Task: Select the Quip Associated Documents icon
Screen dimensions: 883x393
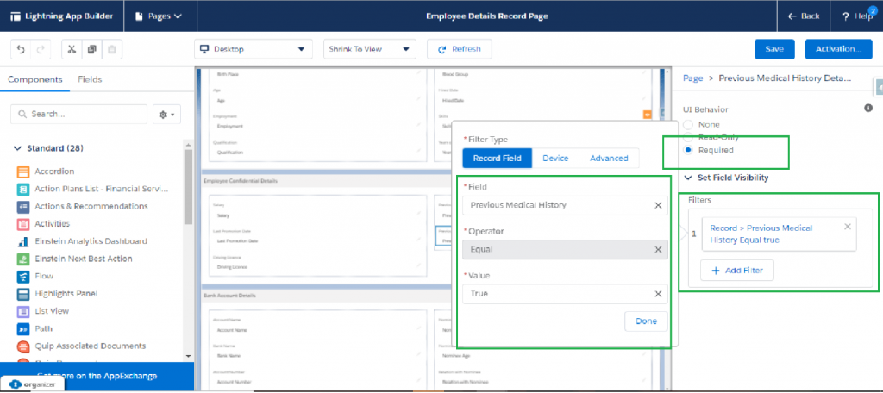Action: pyautogui.click(x=23, y=346)
